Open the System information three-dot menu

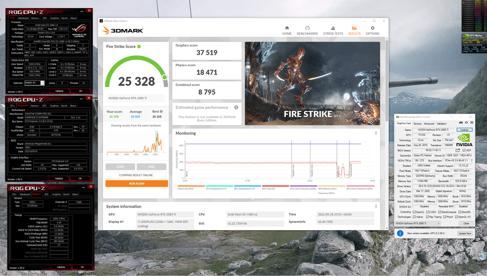point(376,206)
